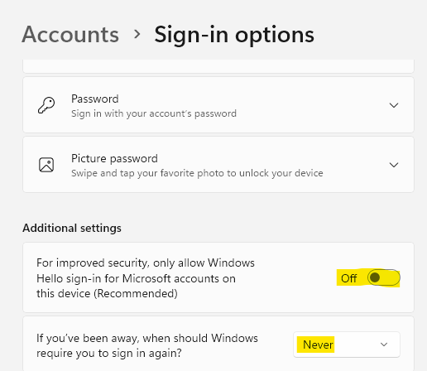Select the Password row title
The width and height of the screenshot is (427, 371).
[x=95, y=99]
